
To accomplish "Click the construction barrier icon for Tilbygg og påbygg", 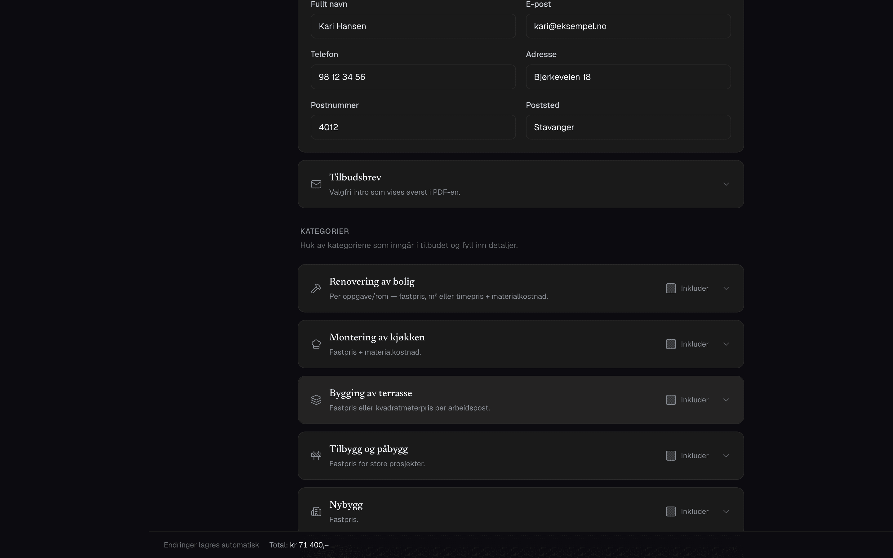I will (x=316, y=455).
